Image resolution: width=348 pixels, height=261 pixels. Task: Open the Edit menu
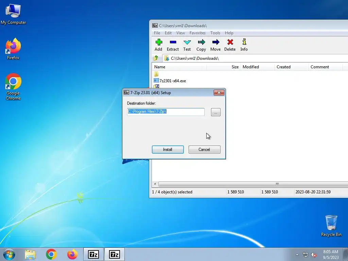[x=168, y=33]
